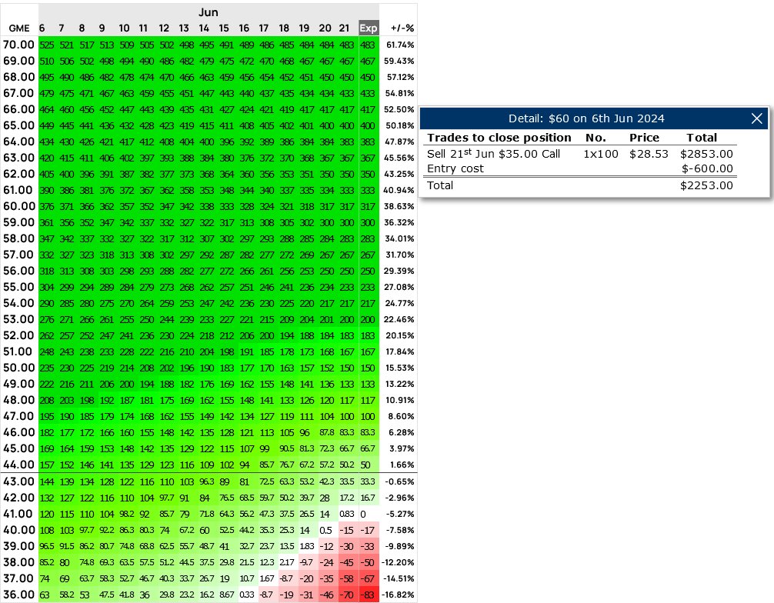Image resolution: width=774 pixels, height=603 pixels.
Task: Select the 50.00 price row label
Action: [x=18, y=368]
